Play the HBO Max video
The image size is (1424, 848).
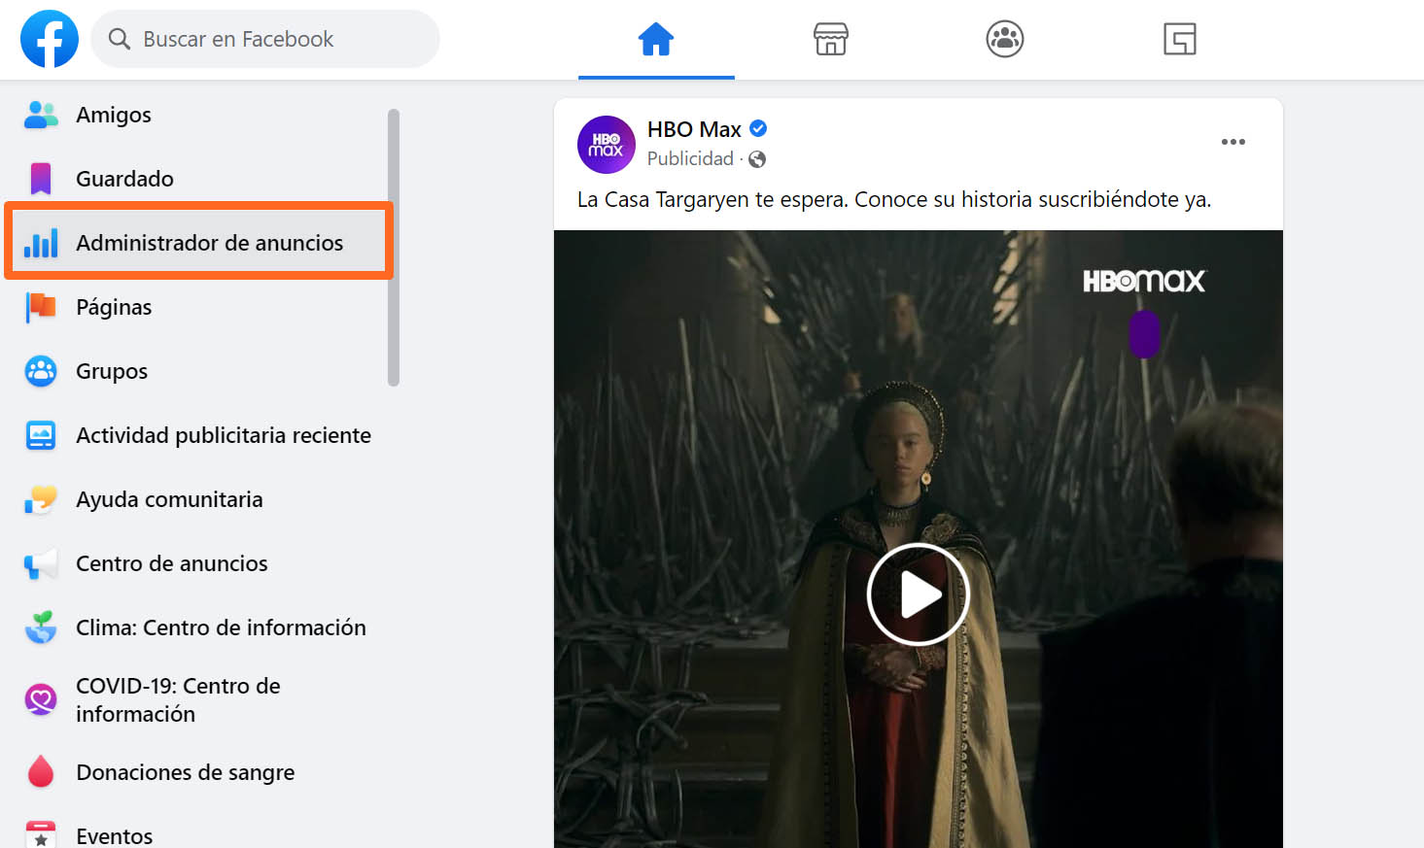click(918, 594)
